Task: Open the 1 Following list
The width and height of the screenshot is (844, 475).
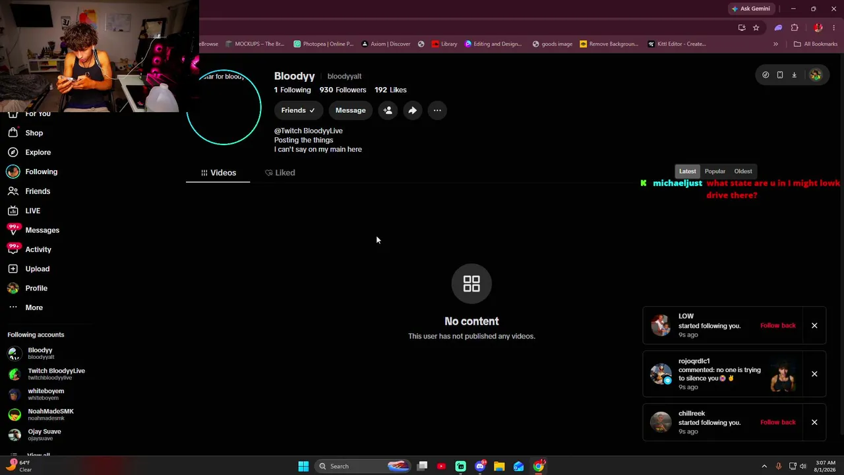Action: coord(293,90)
